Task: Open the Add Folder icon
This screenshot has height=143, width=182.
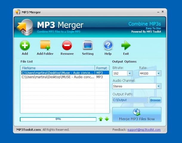Action: tap(45, 45)
